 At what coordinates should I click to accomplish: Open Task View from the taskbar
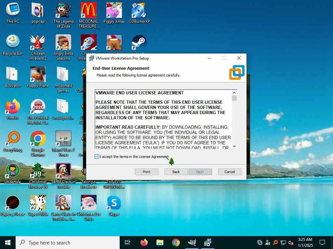[127, 243]
